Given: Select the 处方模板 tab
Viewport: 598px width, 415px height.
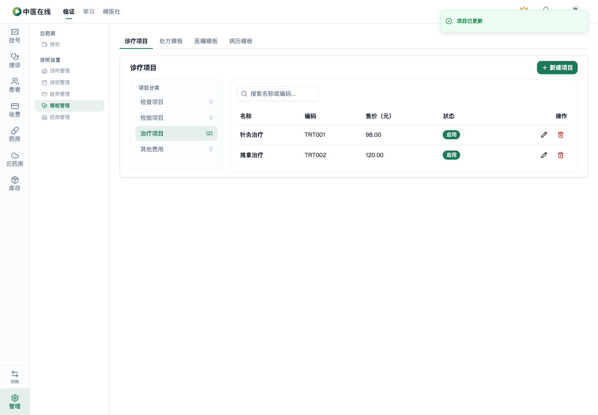Looking at the screenshot, I should click(x=171, y=41).
